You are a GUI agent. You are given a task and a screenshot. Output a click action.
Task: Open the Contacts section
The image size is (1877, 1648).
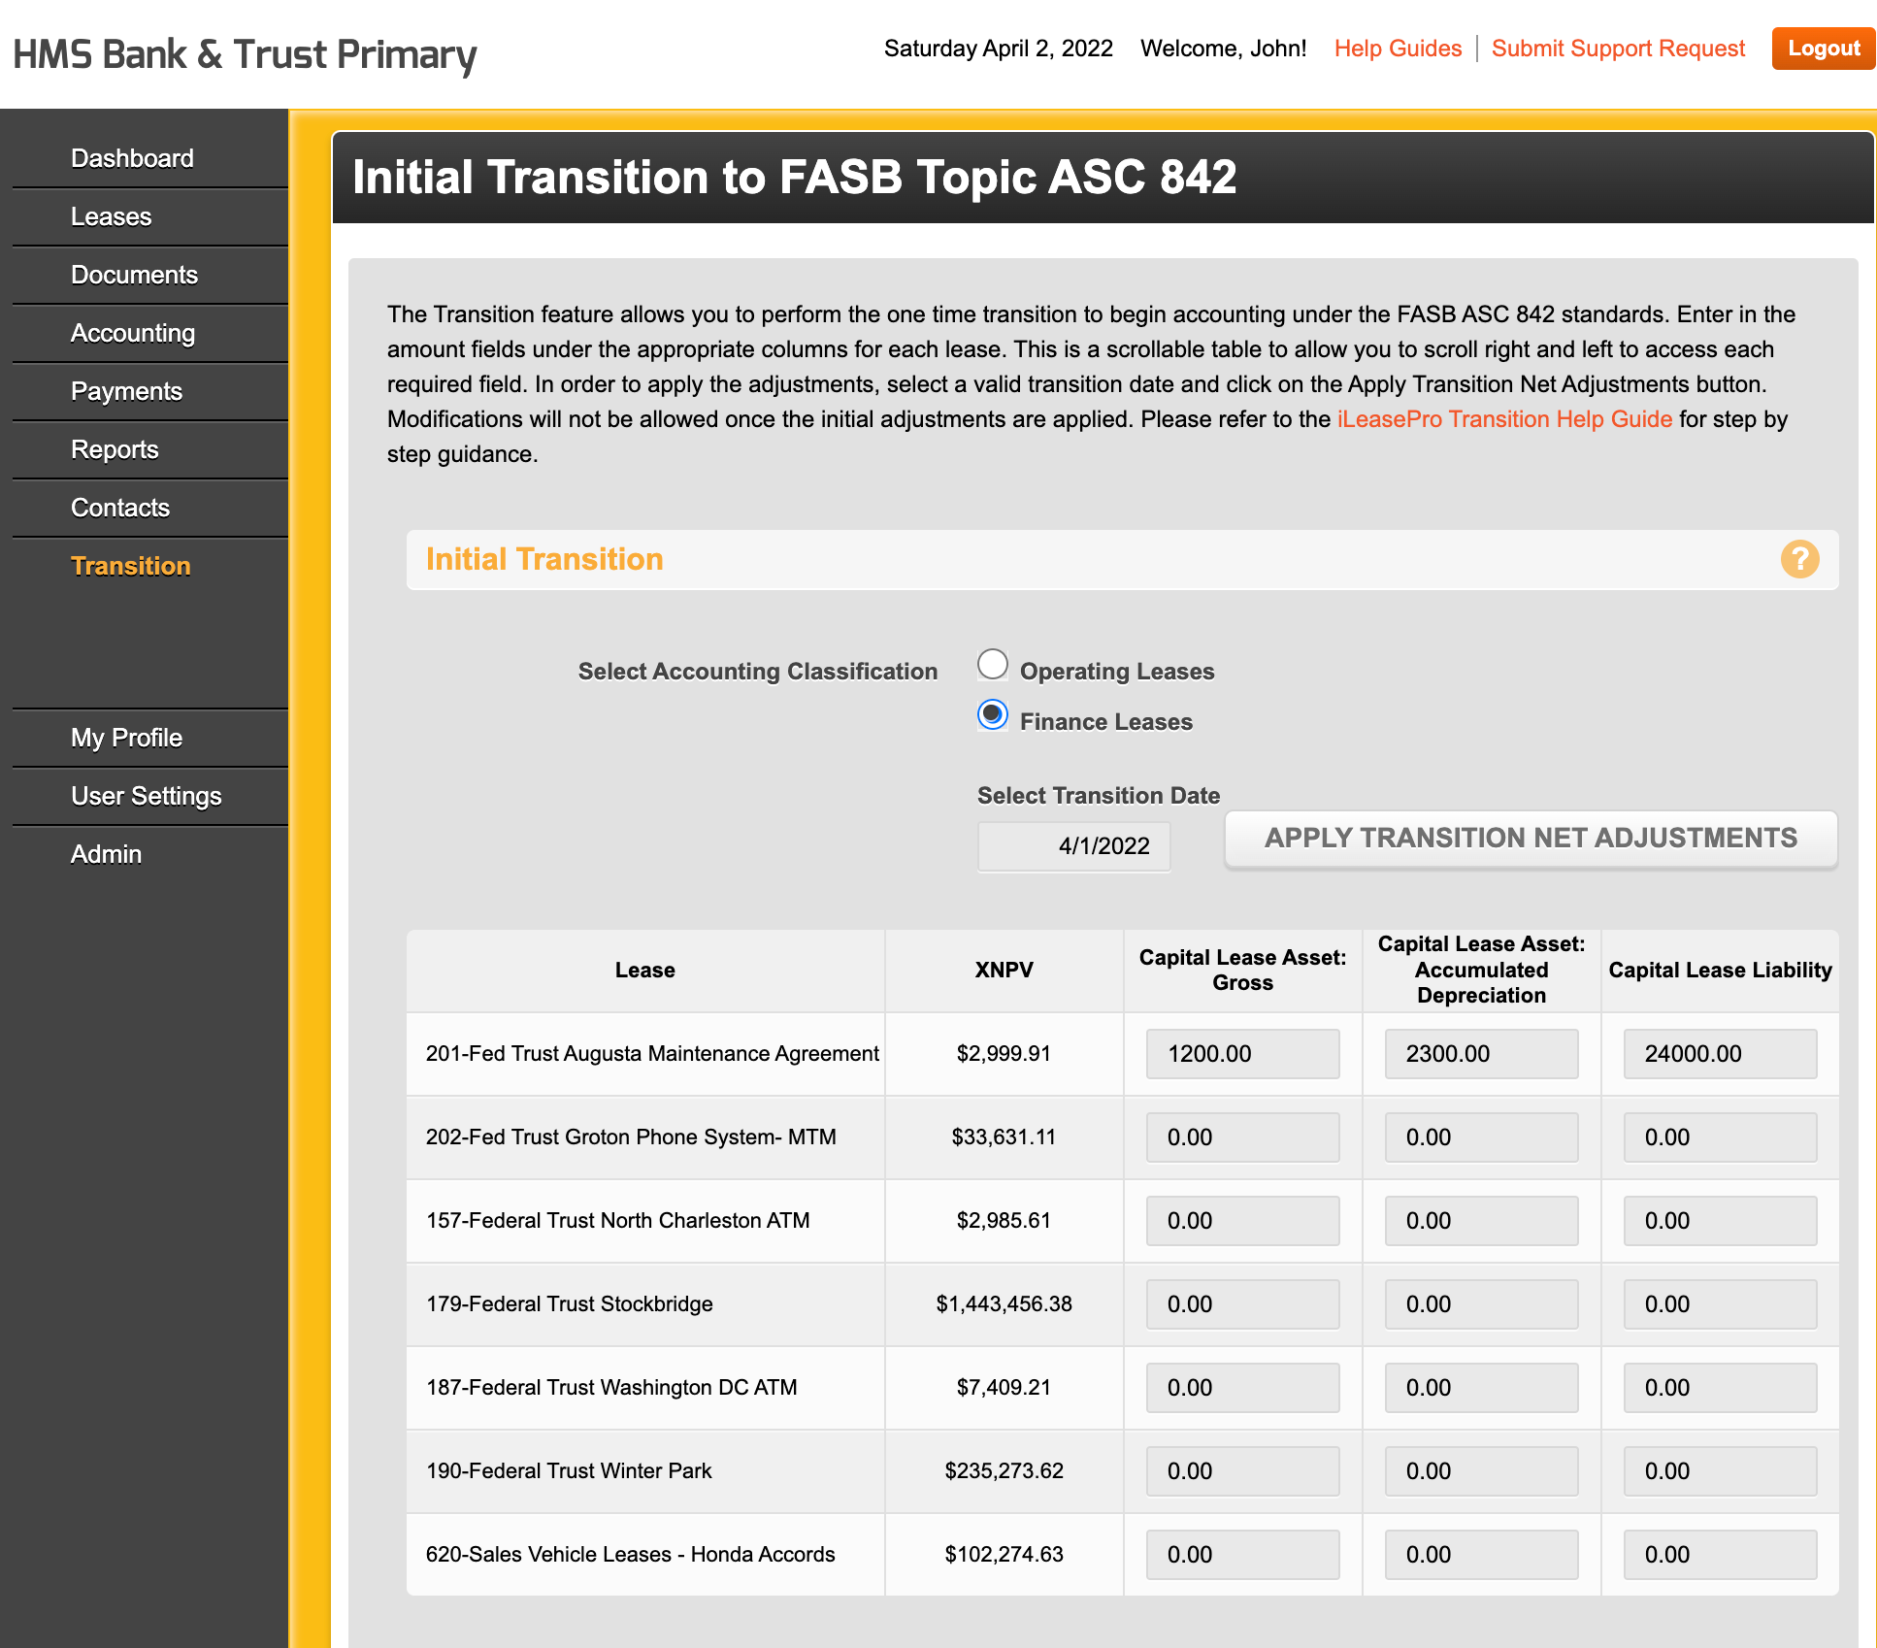tap(119, 508)
